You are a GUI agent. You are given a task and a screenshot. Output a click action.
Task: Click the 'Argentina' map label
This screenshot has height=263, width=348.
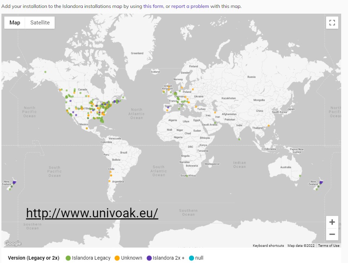point(118,181)
